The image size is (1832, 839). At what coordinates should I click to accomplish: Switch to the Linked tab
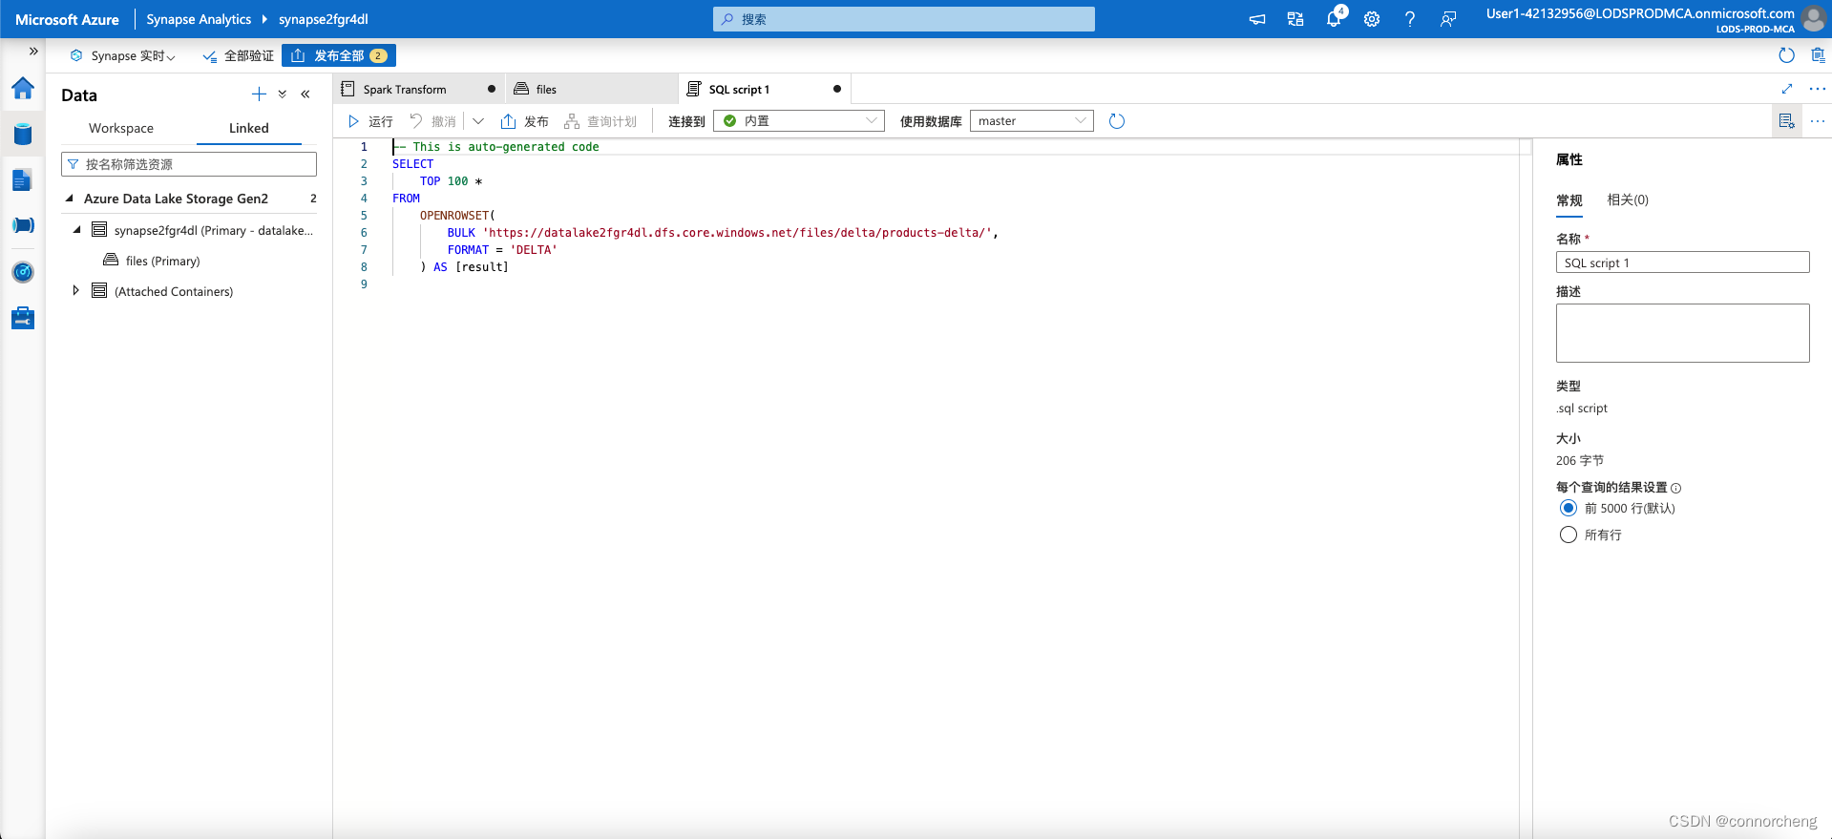pos(249,128)
